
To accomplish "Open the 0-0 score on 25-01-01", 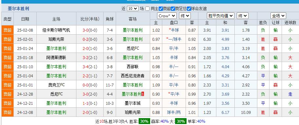I will pyautogui.click(x=86, y=85).
